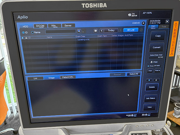
Task: Click the Delete button
Action: [x=152, y=87]
